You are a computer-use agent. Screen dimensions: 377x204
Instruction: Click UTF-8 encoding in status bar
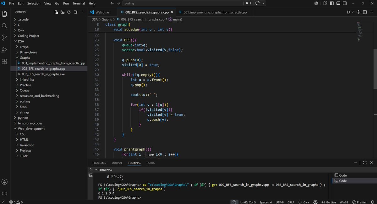[280, 202]
